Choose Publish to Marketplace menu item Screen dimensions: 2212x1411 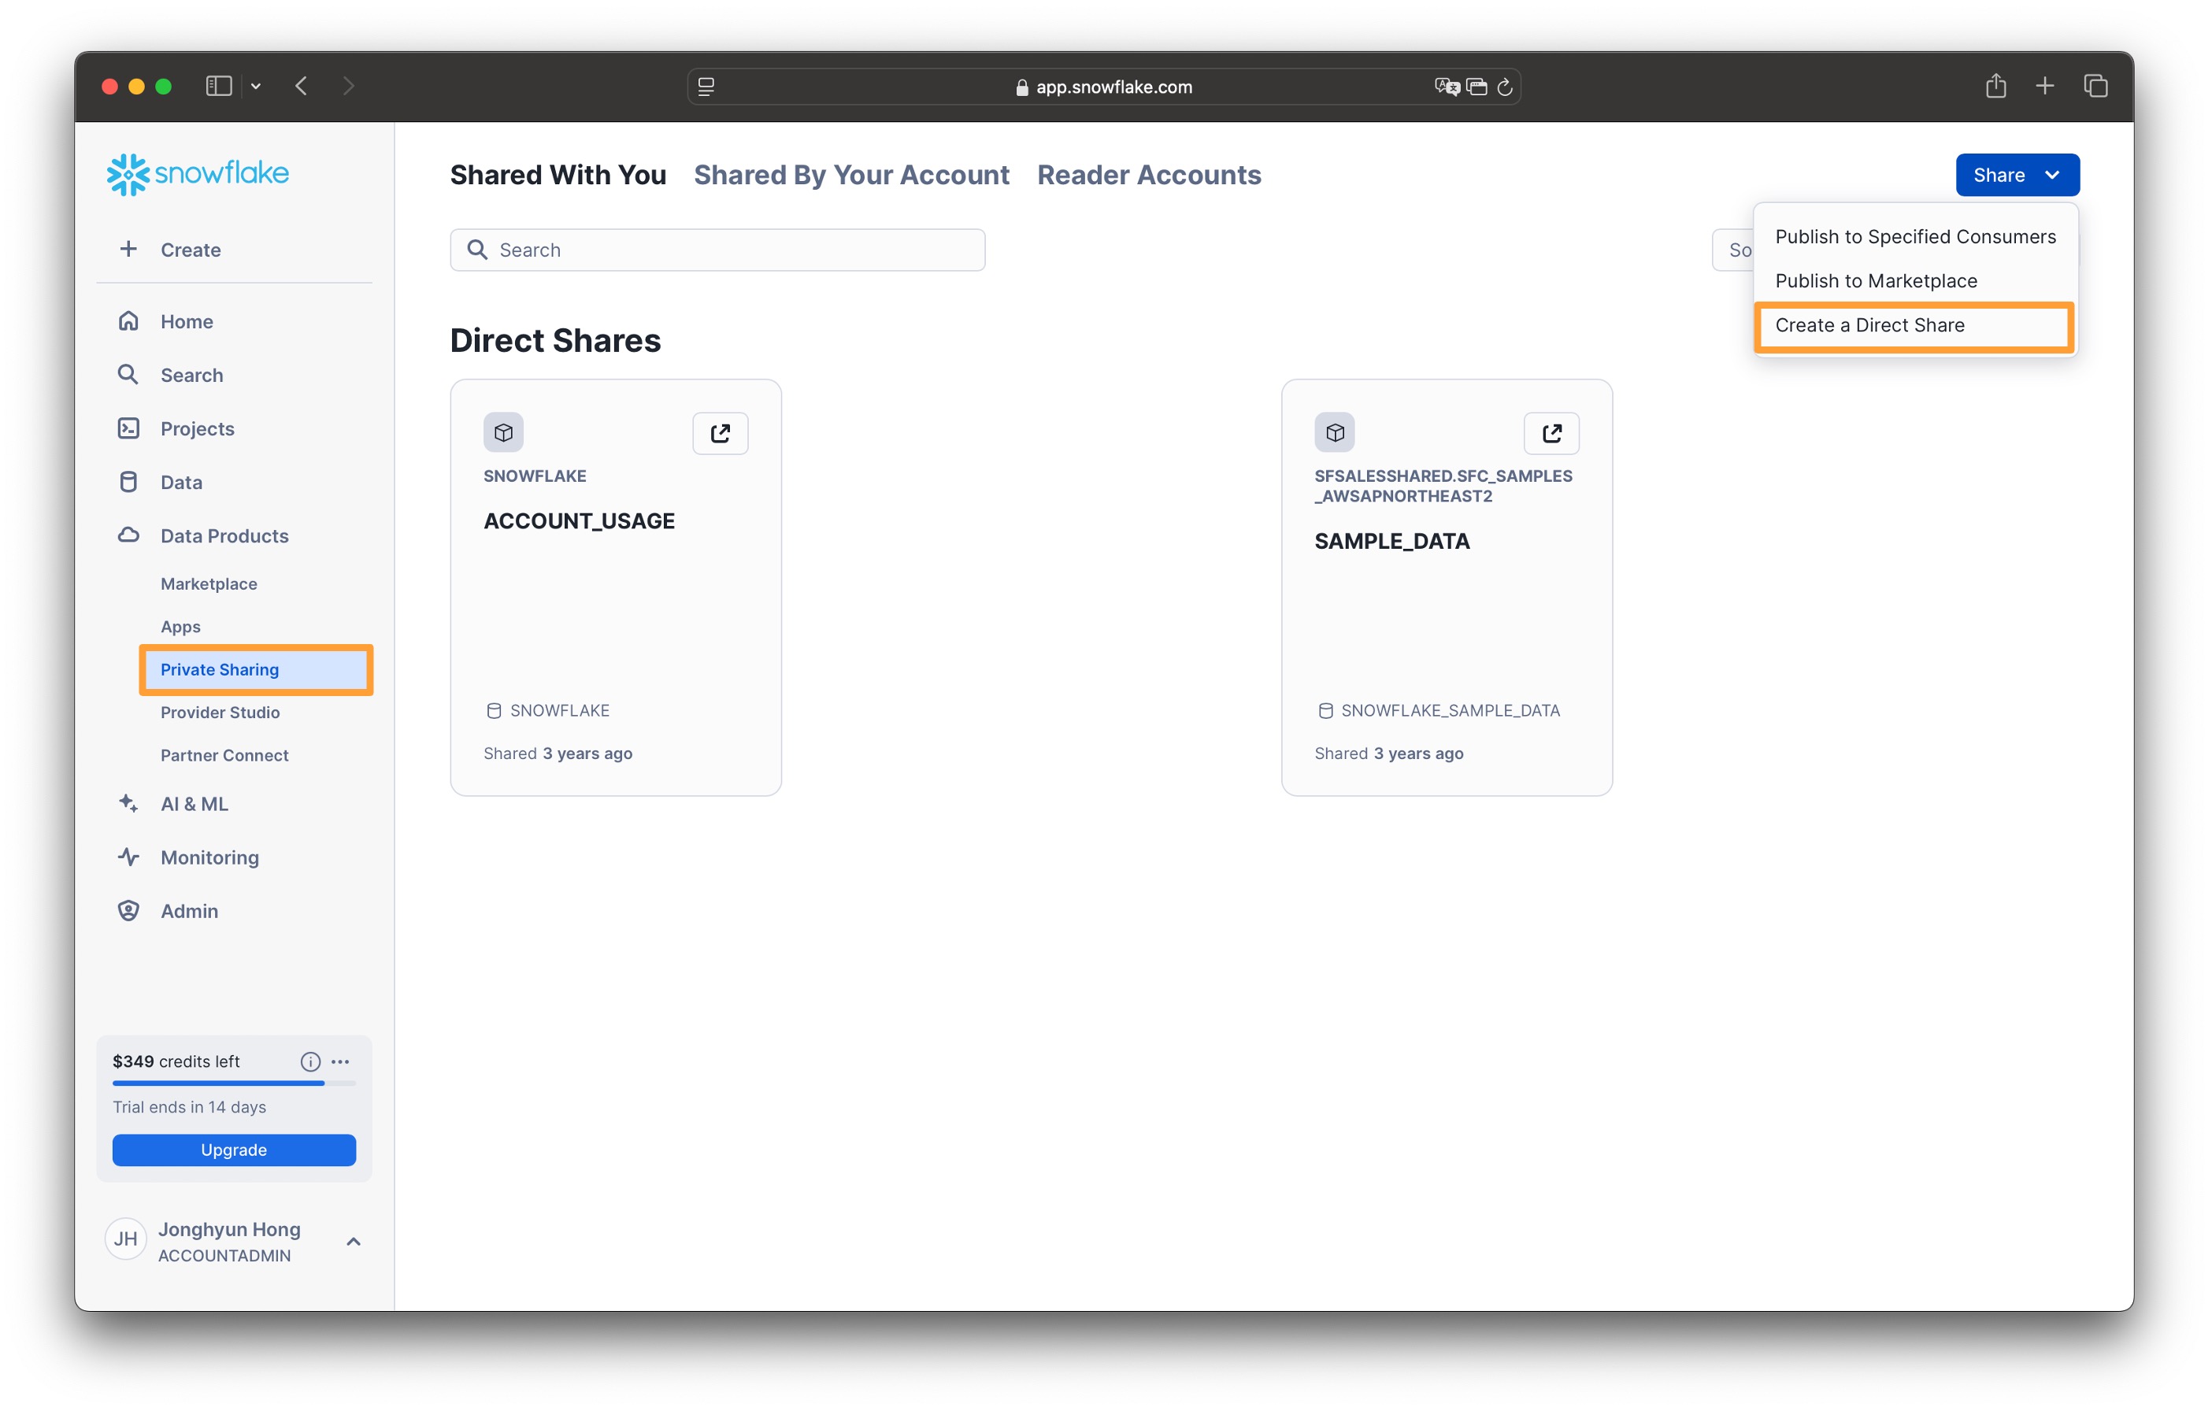tap(1876, 281)
